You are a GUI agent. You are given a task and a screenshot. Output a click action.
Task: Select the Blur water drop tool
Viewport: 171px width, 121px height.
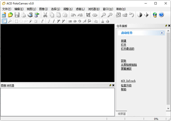click(107, 21)
